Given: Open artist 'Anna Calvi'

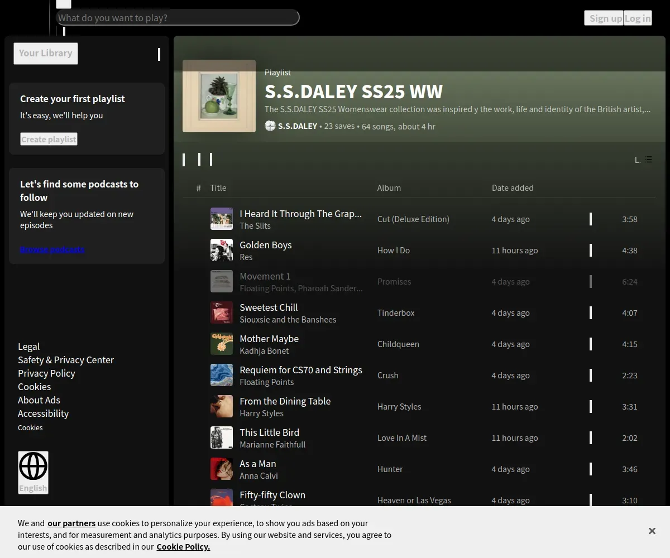Looking at the screenshot, I should tap(259, 476).
